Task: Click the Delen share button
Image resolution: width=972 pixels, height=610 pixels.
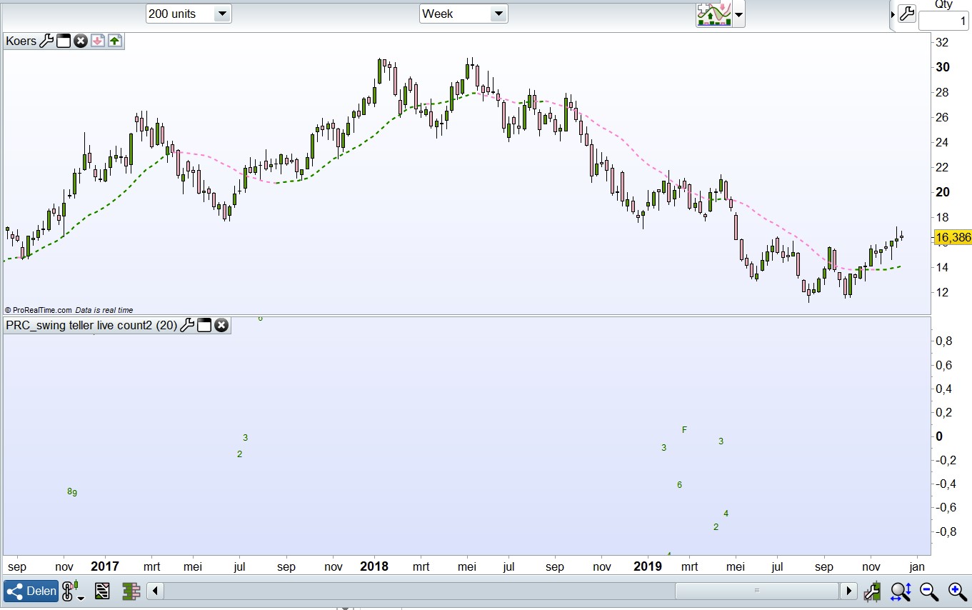Action: click(x=31, y=591)
